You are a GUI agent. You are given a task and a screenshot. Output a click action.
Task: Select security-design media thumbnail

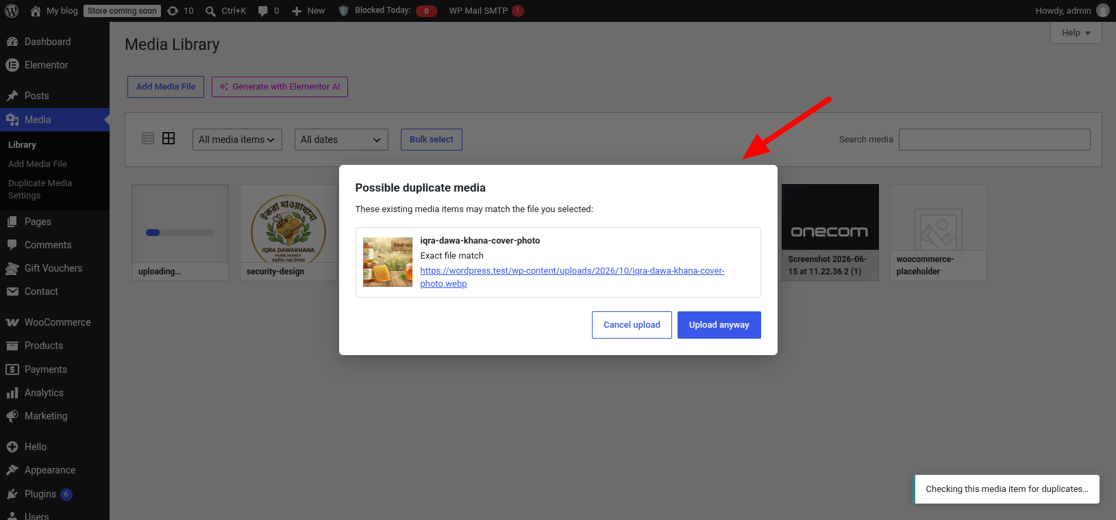pos(288,232)
